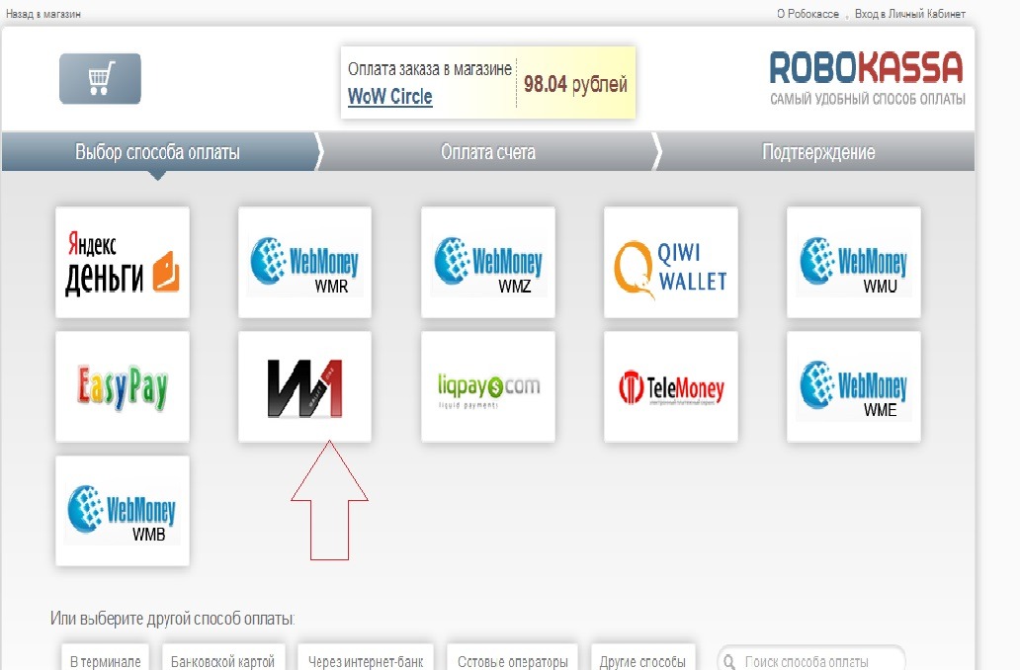Open the shopping cart icon button
Image resolution: width=1020 pixels, height=670 pixels.
100,79
